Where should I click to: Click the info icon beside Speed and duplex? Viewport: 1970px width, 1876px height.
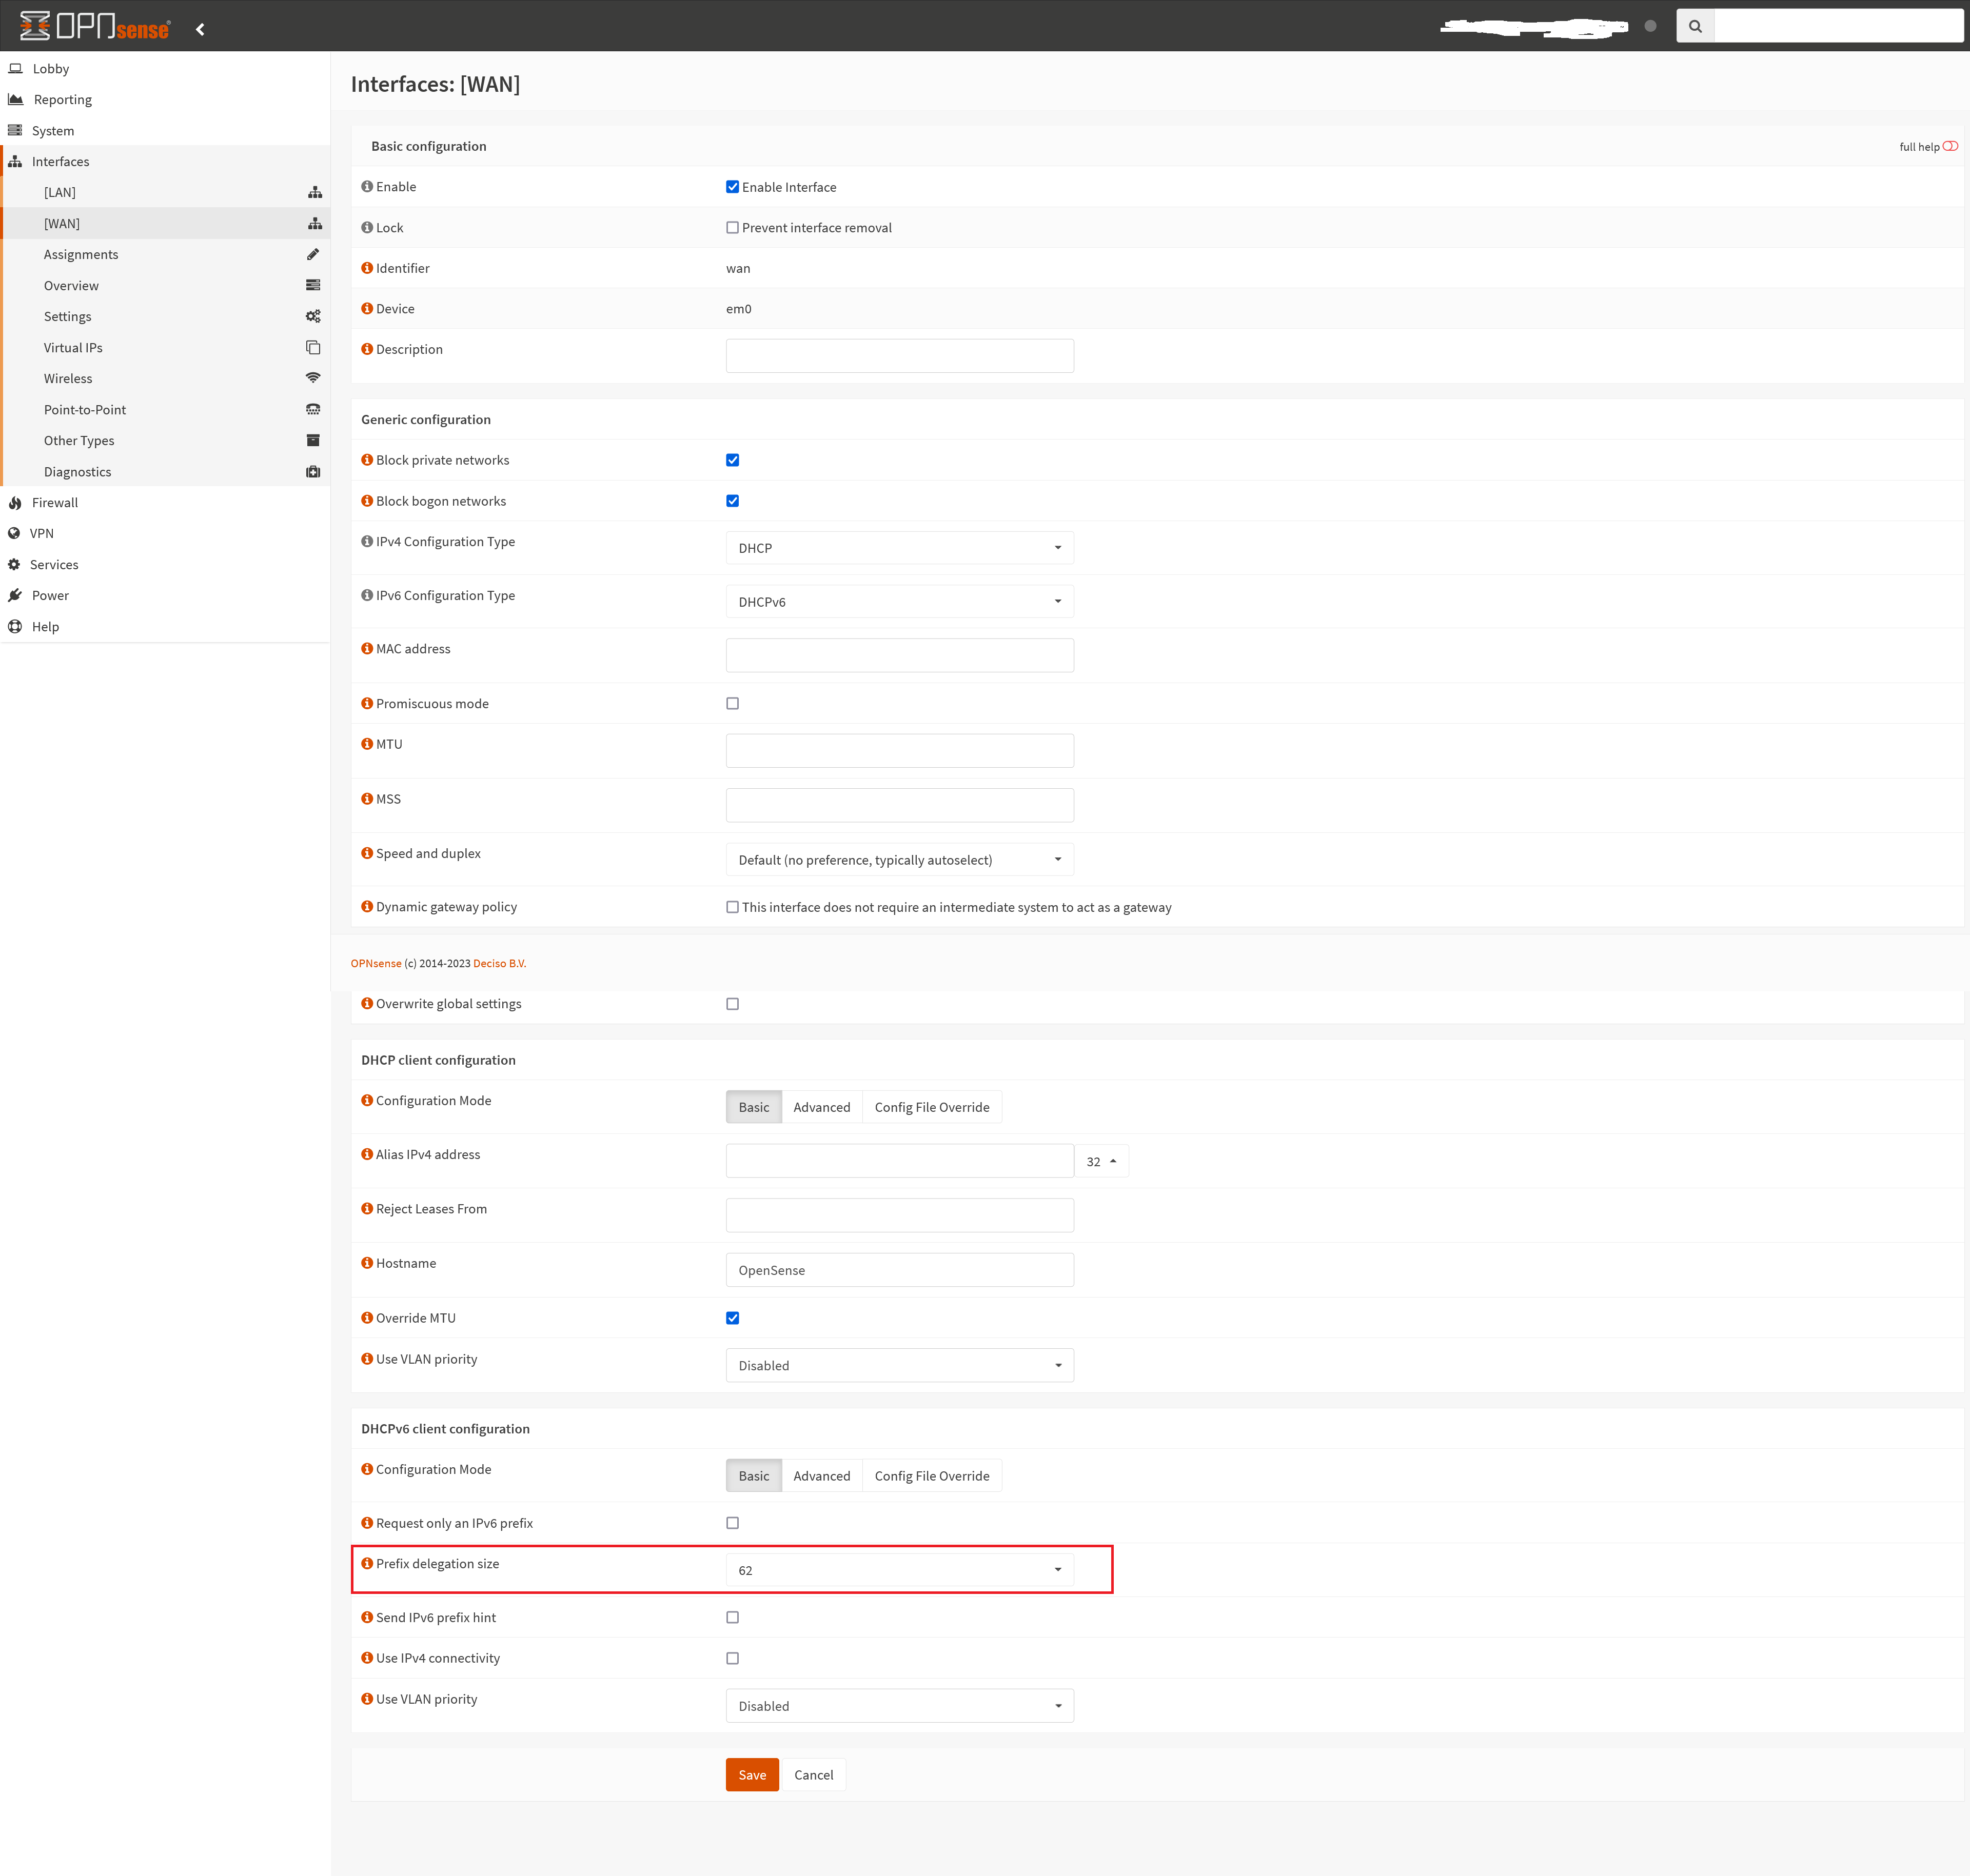367,853
